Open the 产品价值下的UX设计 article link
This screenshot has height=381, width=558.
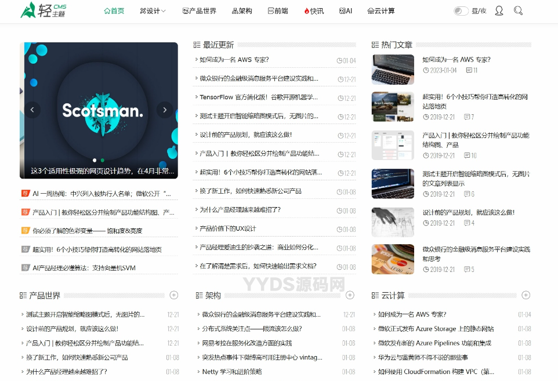pos(228,229)
